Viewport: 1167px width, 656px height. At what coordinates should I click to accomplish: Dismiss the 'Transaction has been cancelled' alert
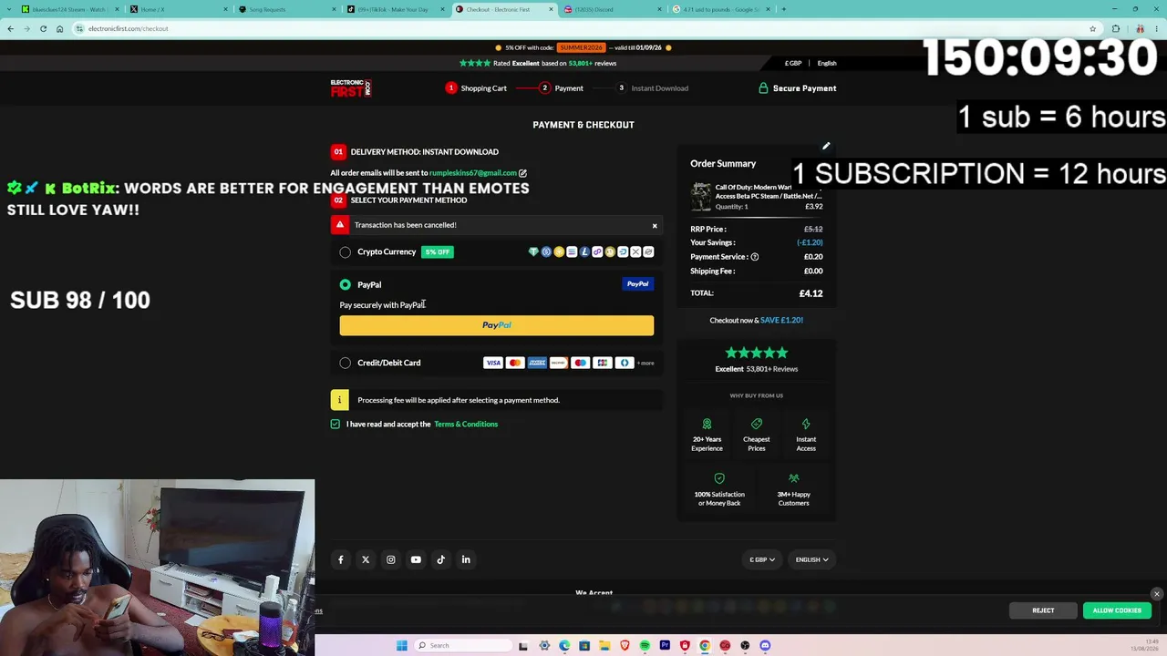pyautogui.click(x=654, y=225)
